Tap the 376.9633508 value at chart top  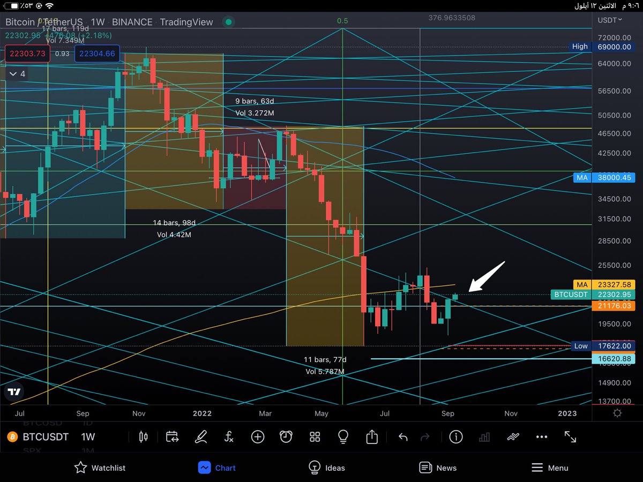click(x=452, y=18)
